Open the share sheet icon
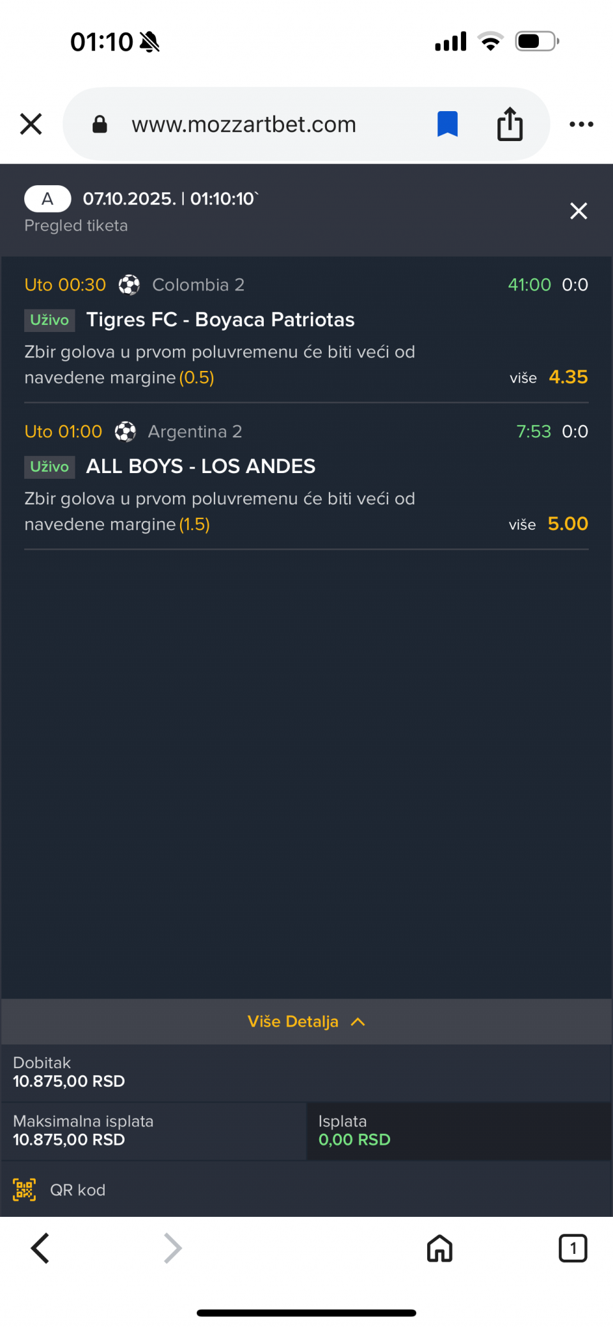Screen dimensions: 613x1328 click(x=510, y=124)
